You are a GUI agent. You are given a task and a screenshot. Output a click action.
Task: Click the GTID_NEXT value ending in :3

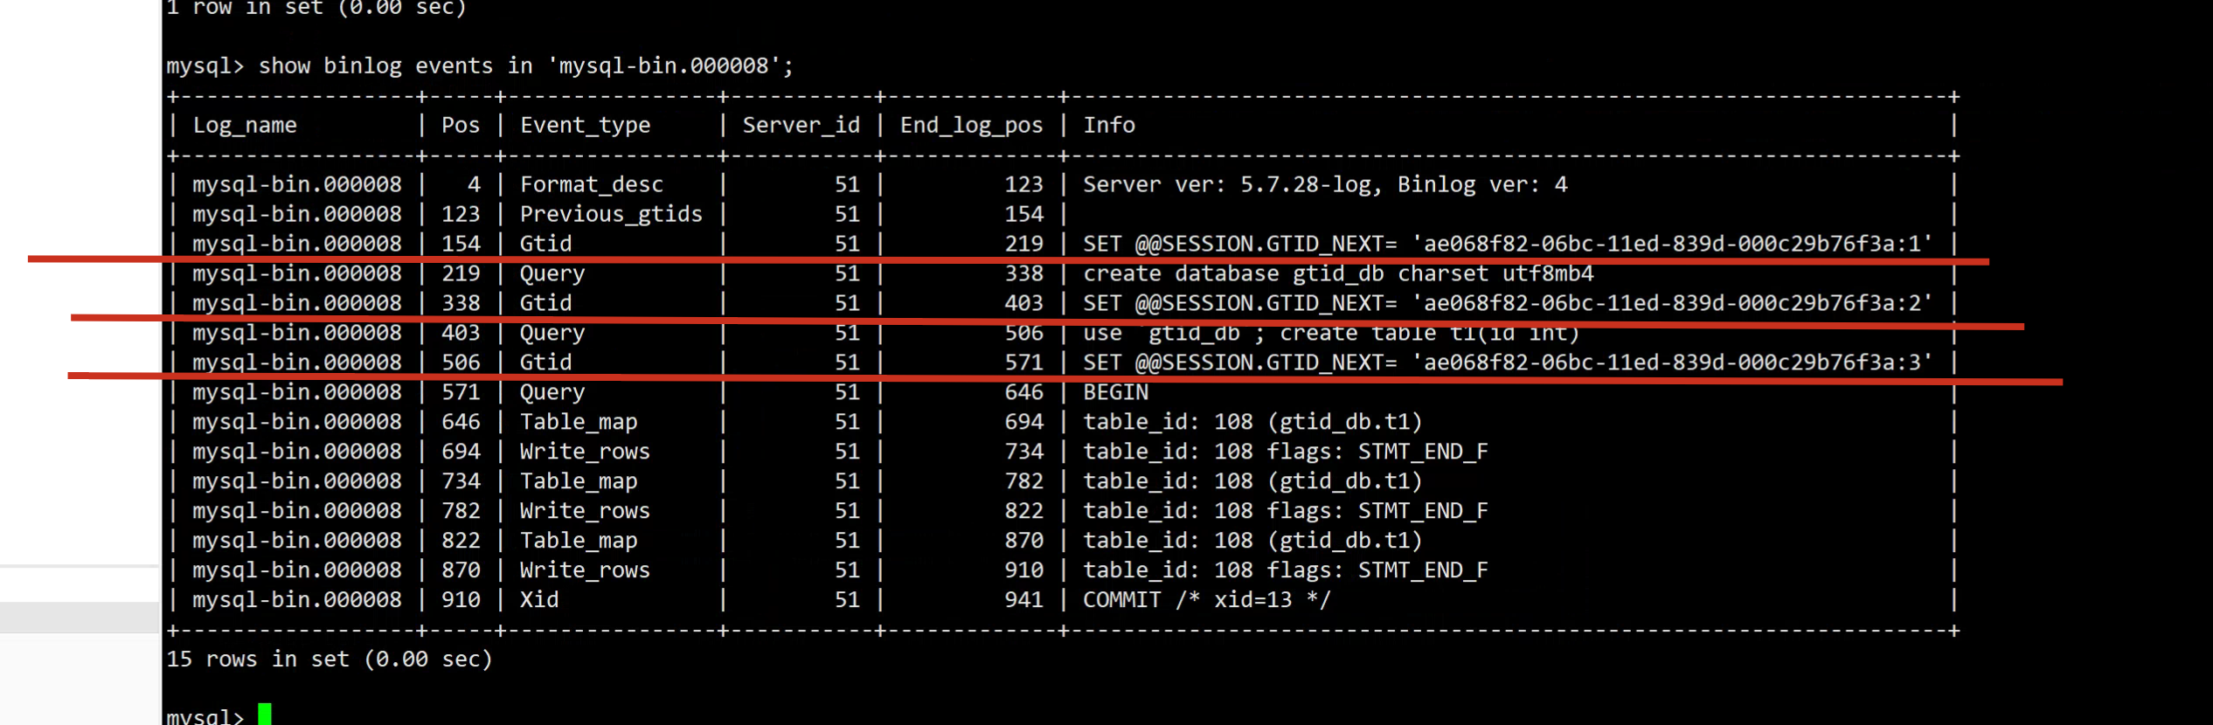(x=1671, y=362)
